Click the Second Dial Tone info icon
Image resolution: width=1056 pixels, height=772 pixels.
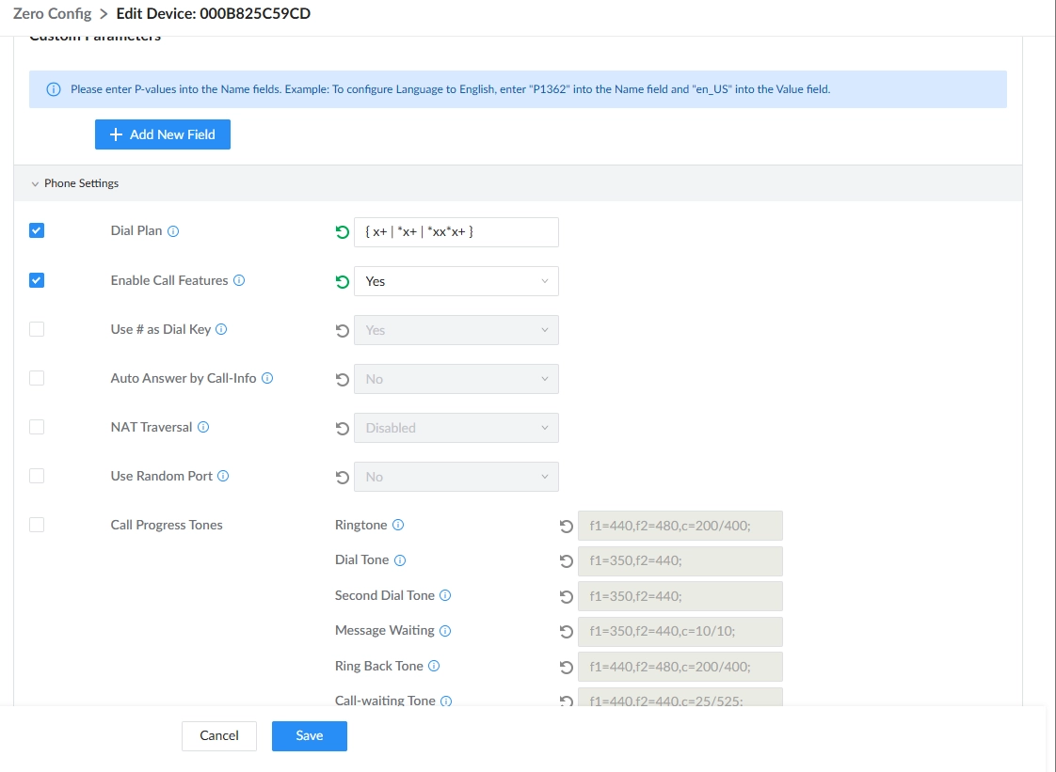(x=445, y=595)
